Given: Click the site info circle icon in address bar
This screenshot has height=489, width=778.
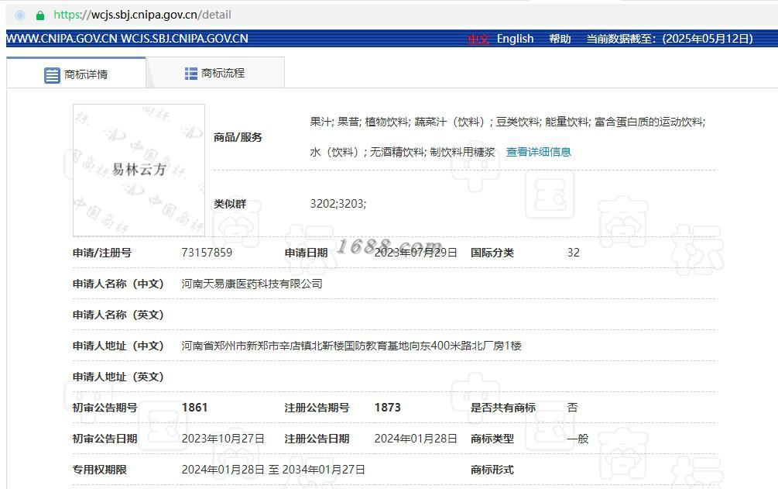Looking at the screenshot, I should click(20, 15).
